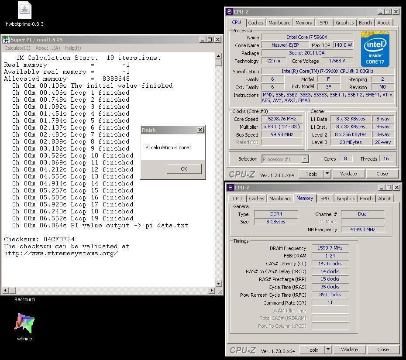Select About tab in bottom CPU-Z window
This screenshot has width=406, height=360.
point(384,199)
